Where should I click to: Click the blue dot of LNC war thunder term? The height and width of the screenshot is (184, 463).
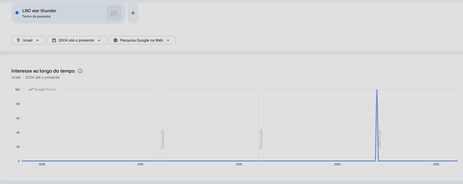tap(17, 13)
